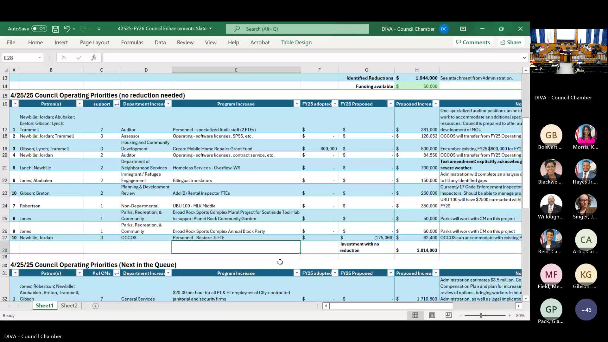Open the Patron(s) filter dropdown in row 16
This screenshot has height=342, width=608.
click(x=79, y=104)
